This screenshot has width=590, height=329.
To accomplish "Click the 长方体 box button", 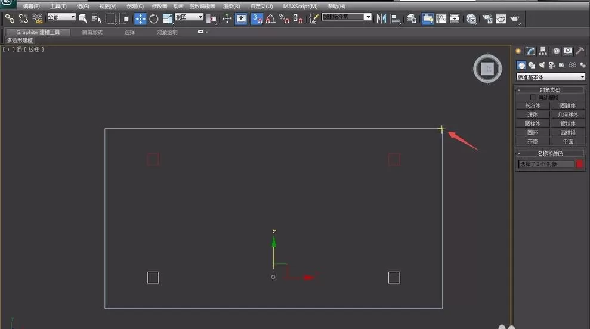I will point(532,105).
